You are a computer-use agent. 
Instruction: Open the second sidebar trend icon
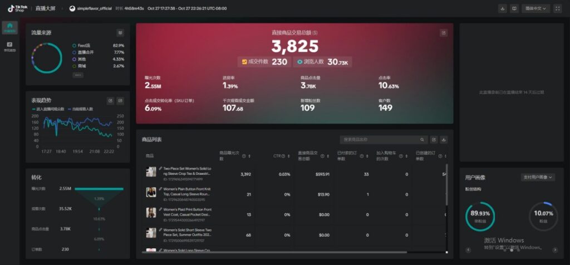9,46
